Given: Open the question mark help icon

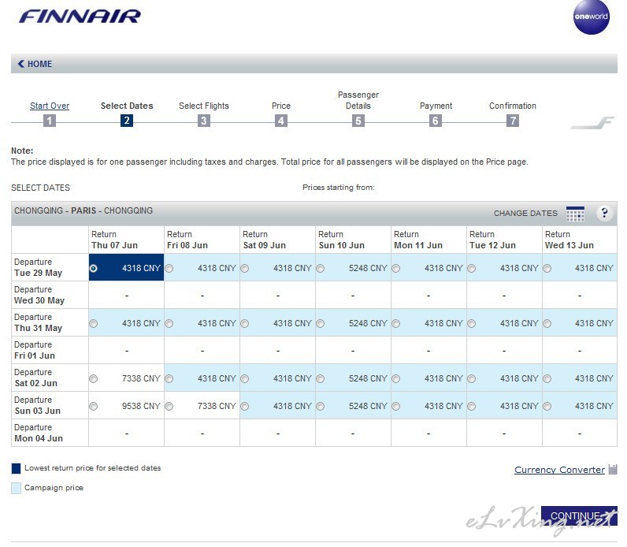Looking at the screenshot, I should (604, 213).
